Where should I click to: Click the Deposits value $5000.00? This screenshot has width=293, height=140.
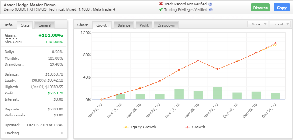(x=55, y=109)
